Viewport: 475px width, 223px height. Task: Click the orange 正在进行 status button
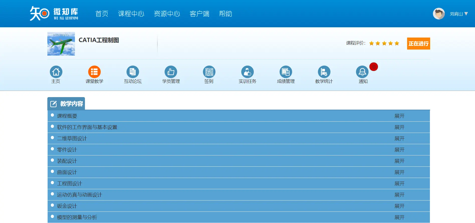click(x=418, y=44)
